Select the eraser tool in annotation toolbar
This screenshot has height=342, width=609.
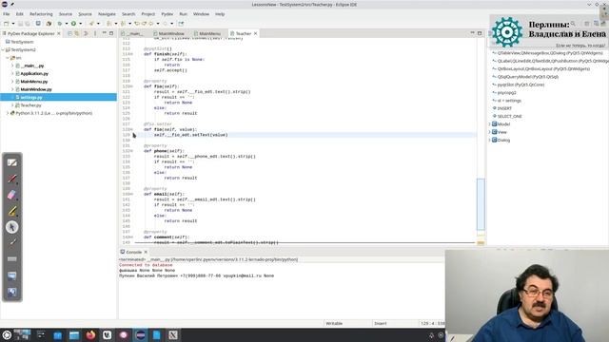coord(12,195)
